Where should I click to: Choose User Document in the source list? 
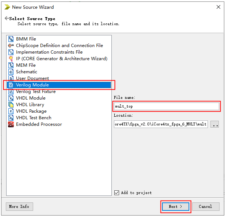point(32,78)
